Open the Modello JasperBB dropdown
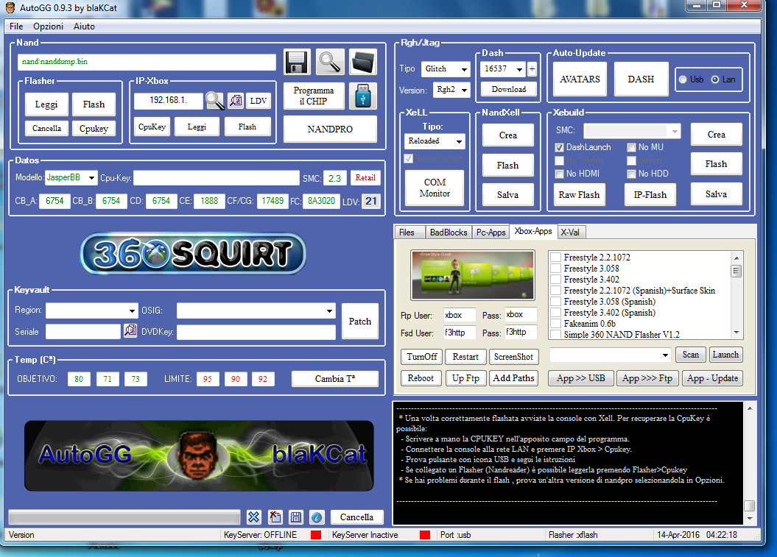 91,178
